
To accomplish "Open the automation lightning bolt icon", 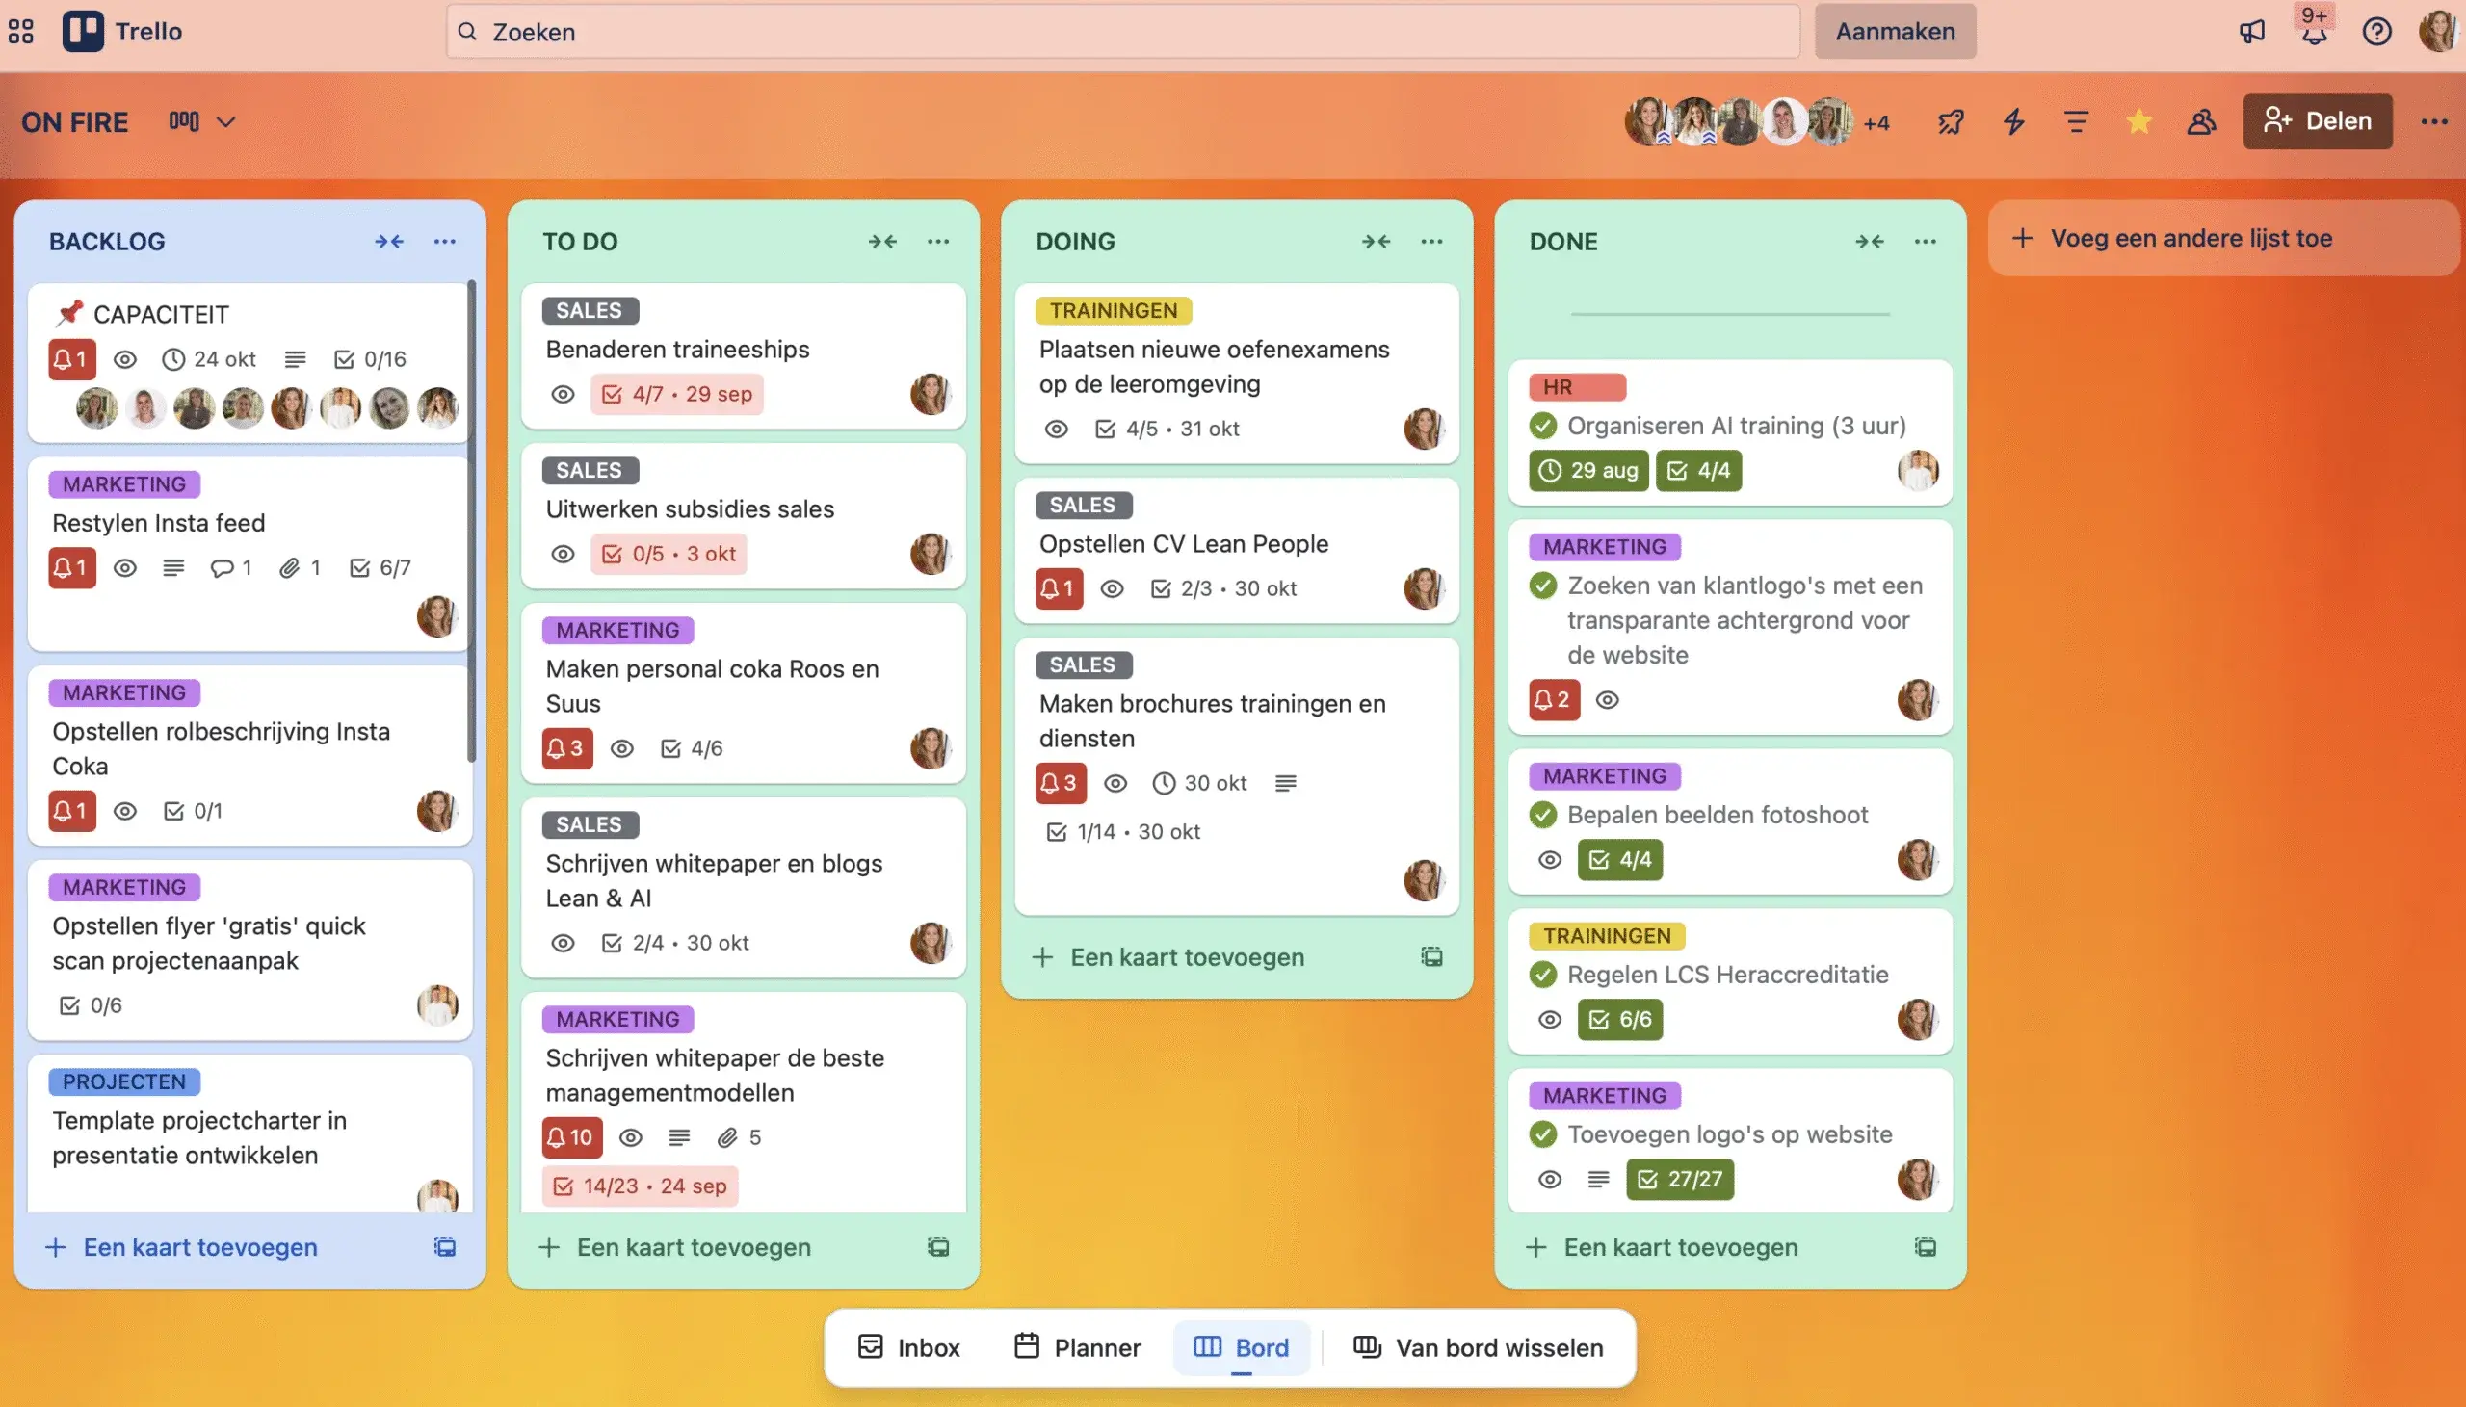I will point(2014,121).
